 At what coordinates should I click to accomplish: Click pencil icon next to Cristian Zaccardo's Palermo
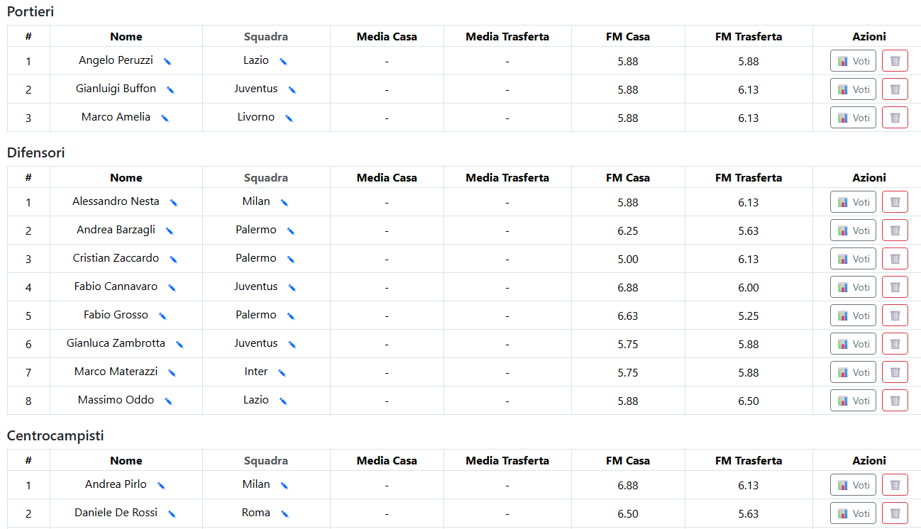point(290,260)
